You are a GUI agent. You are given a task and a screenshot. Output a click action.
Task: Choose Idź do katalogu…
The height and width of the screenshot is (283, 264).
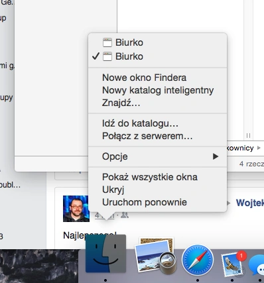[x=157, y=123]
